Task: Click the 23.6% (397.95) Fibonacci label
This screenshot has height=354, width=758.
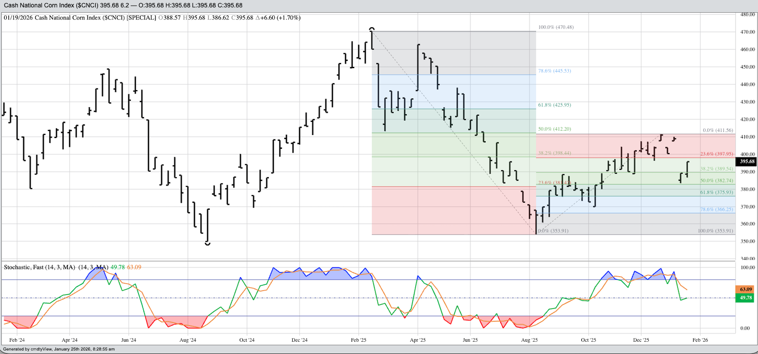Action: click(x=717, y=154)
